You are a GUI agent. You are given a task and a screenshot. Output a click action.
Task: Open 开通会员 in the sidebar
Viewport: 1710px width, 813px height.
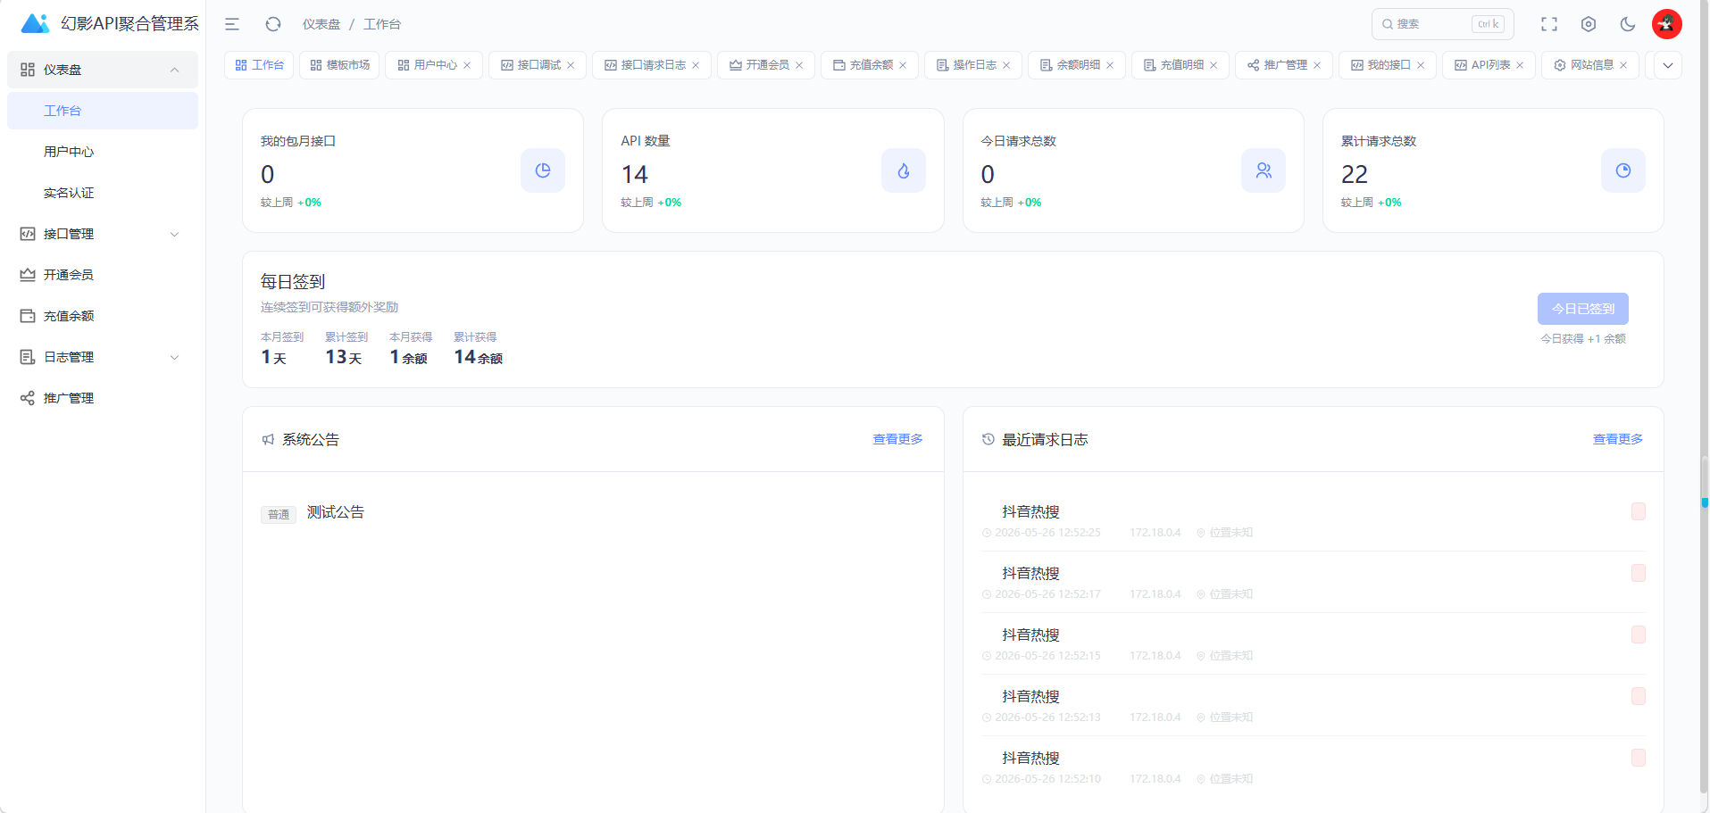(103, 275)
